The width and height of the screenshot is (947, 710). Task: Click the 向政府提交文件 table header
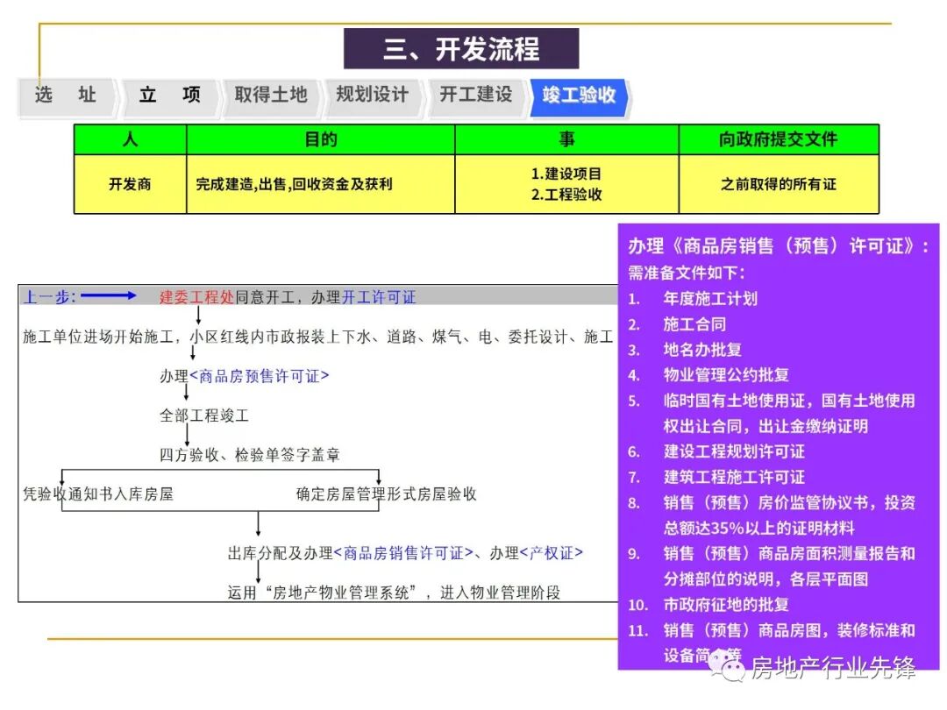coord(779,139)
